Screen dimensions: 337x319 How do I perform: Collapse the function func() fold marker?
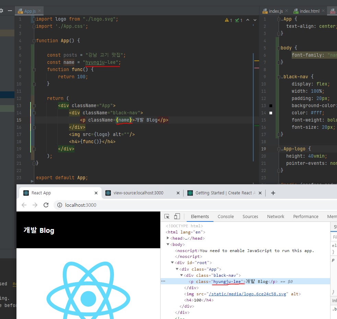(34, 69)
